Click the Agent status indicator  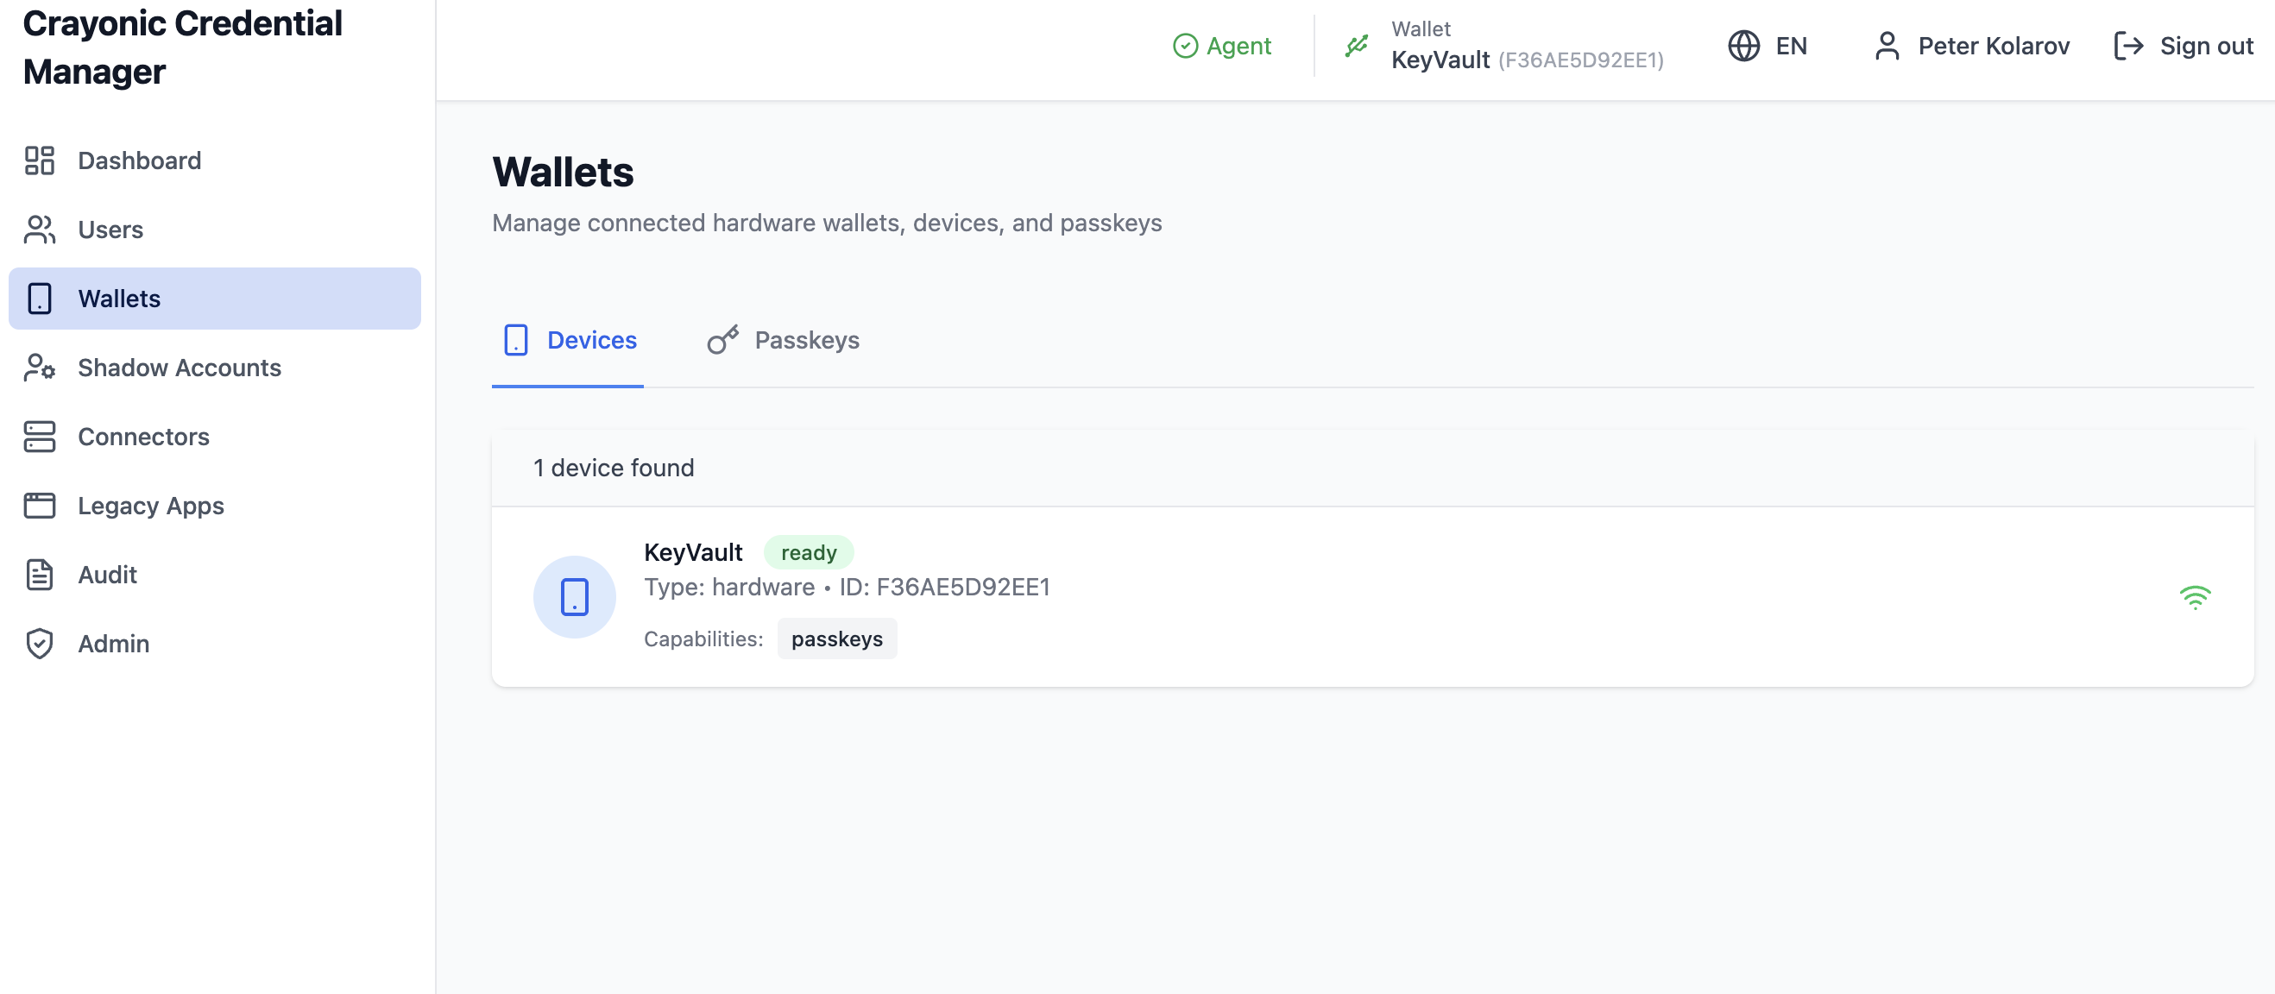1221,46
